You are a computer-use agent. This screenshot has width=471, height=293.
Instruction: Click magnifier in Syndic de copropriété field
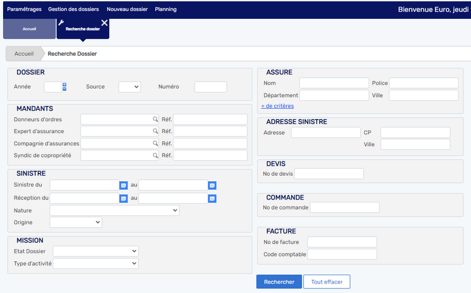pyautogui.click(x=155, y=156)
